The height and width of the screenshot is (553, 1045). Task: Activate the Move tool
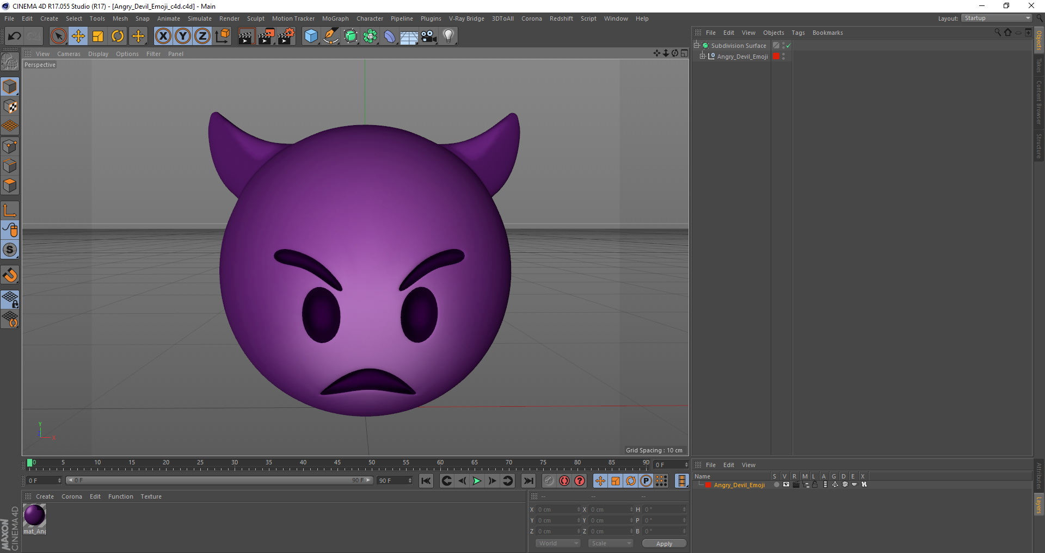pos(78,36)
